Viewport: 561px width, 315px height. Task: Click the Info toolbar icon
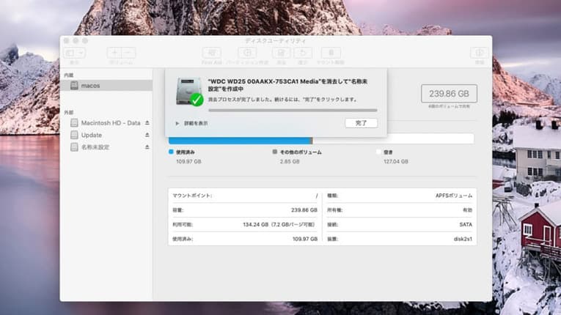click(479, 53)
